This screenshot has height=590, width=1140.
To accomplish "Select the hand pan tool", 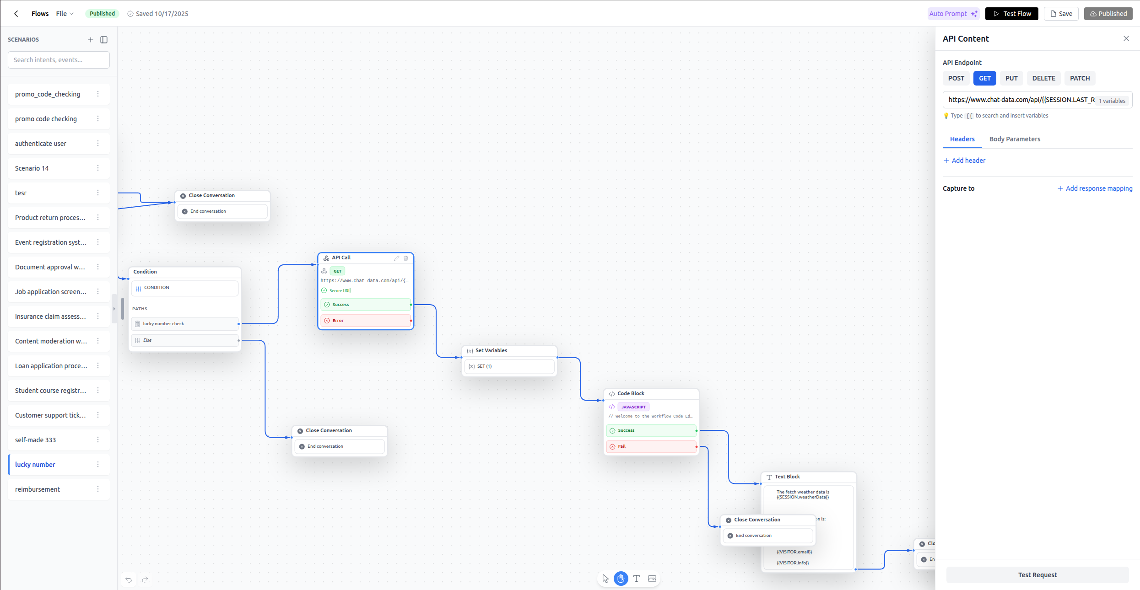I will [x=621, y=579].
